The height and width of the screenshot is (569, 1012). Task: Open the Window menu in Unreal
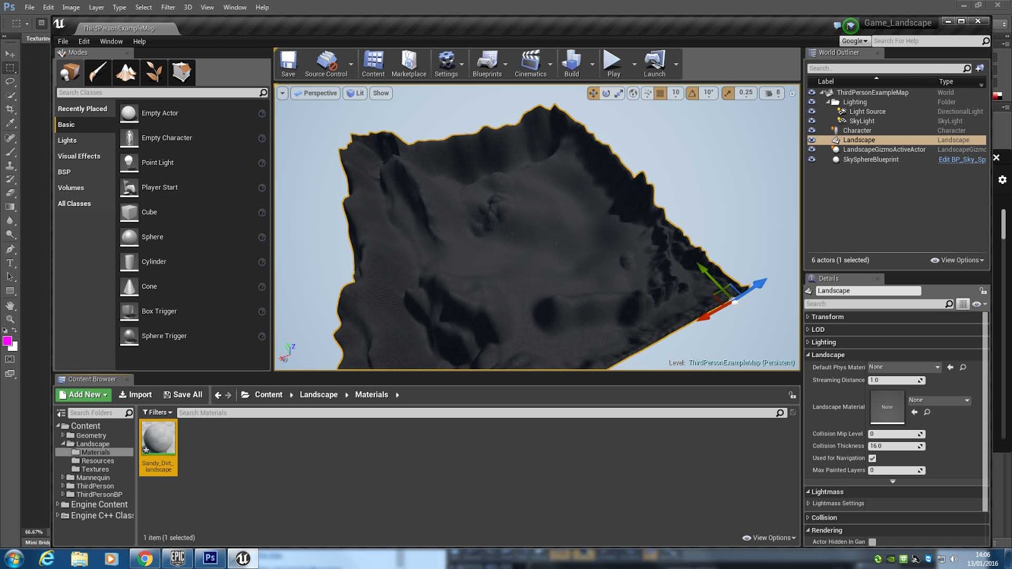[111, 41]
